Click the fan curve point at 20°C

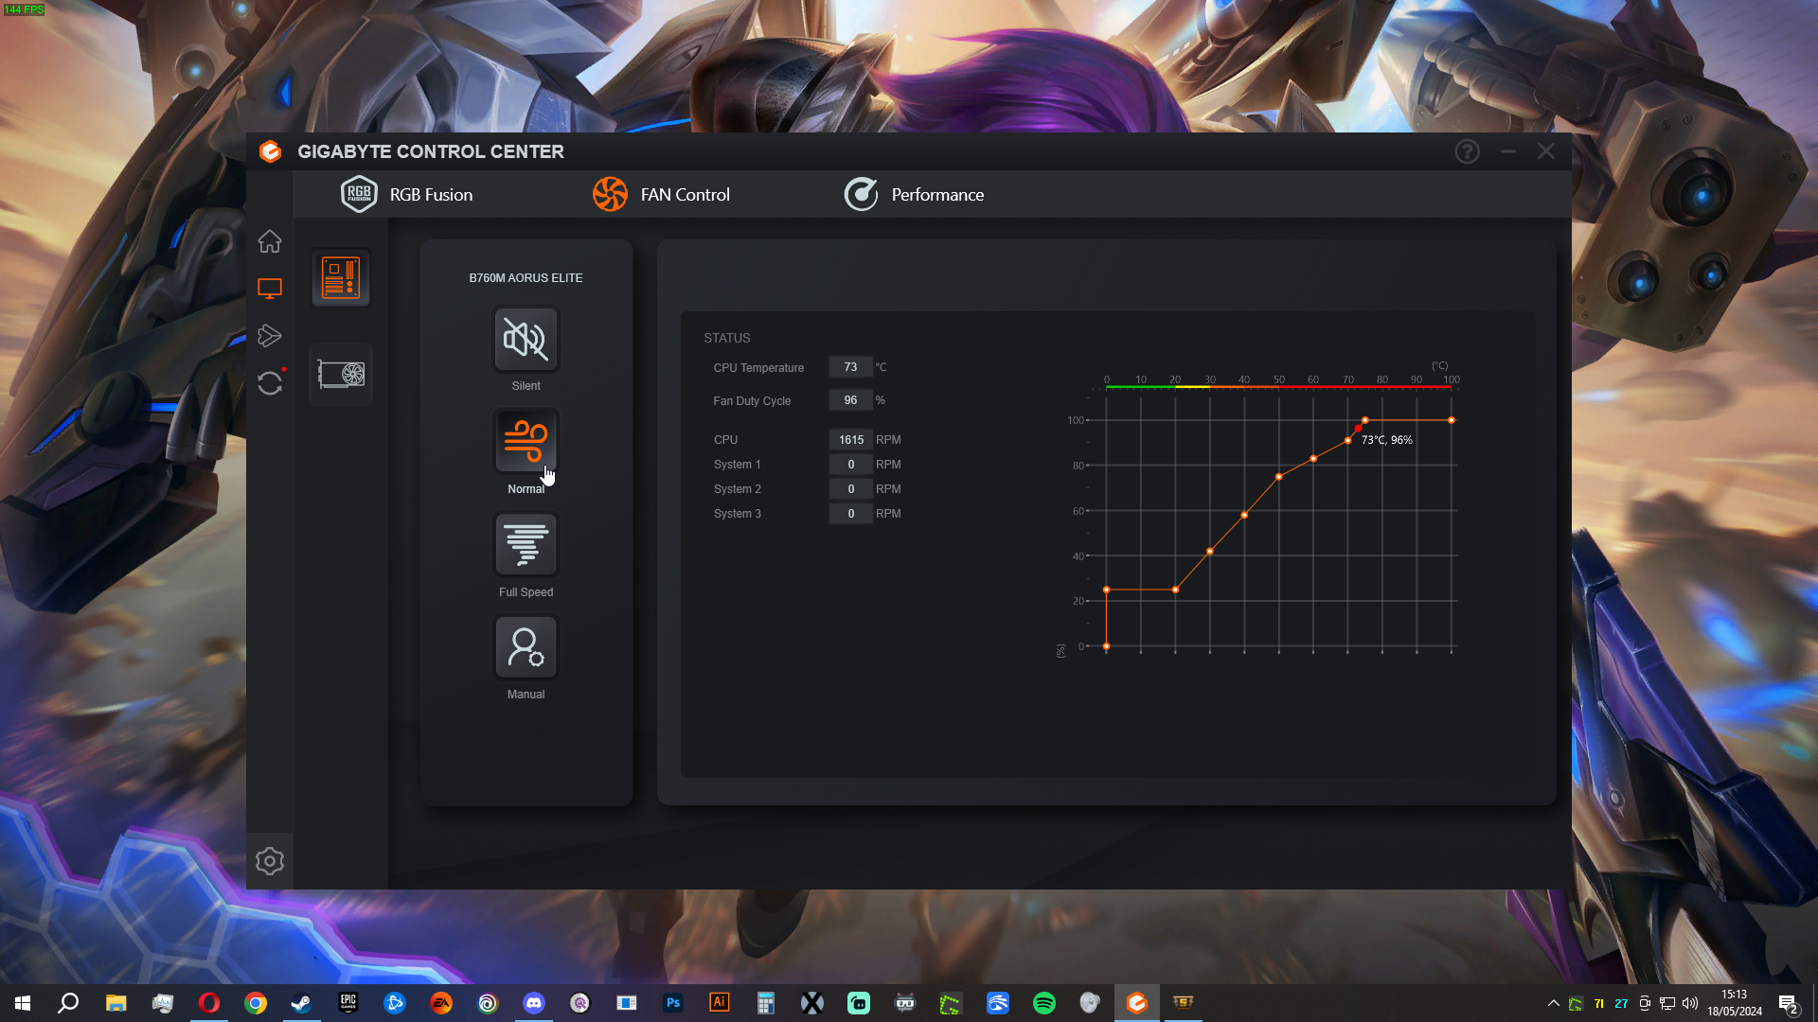point(1175,590)
